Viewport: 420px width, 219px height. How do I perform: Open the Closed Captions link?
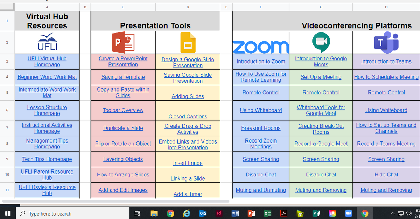[188, 117]
